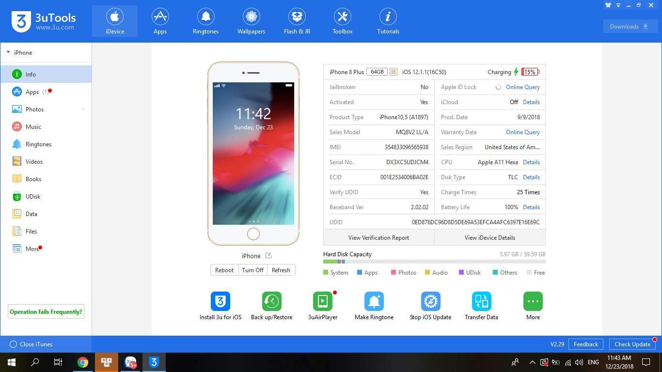Switch to the Wallpapers tab
The height and width of the screenshot is (372, 662).
click(251, 21)
